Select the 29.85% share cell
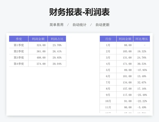 (57, 58)
